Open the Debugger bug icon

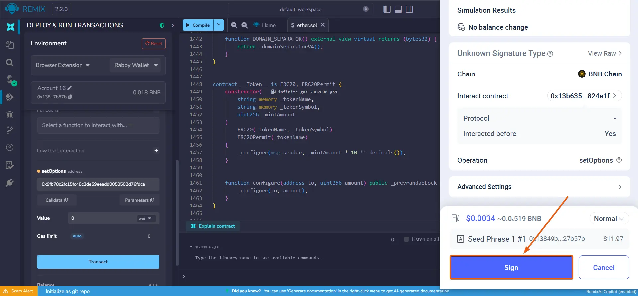point(10,114)
